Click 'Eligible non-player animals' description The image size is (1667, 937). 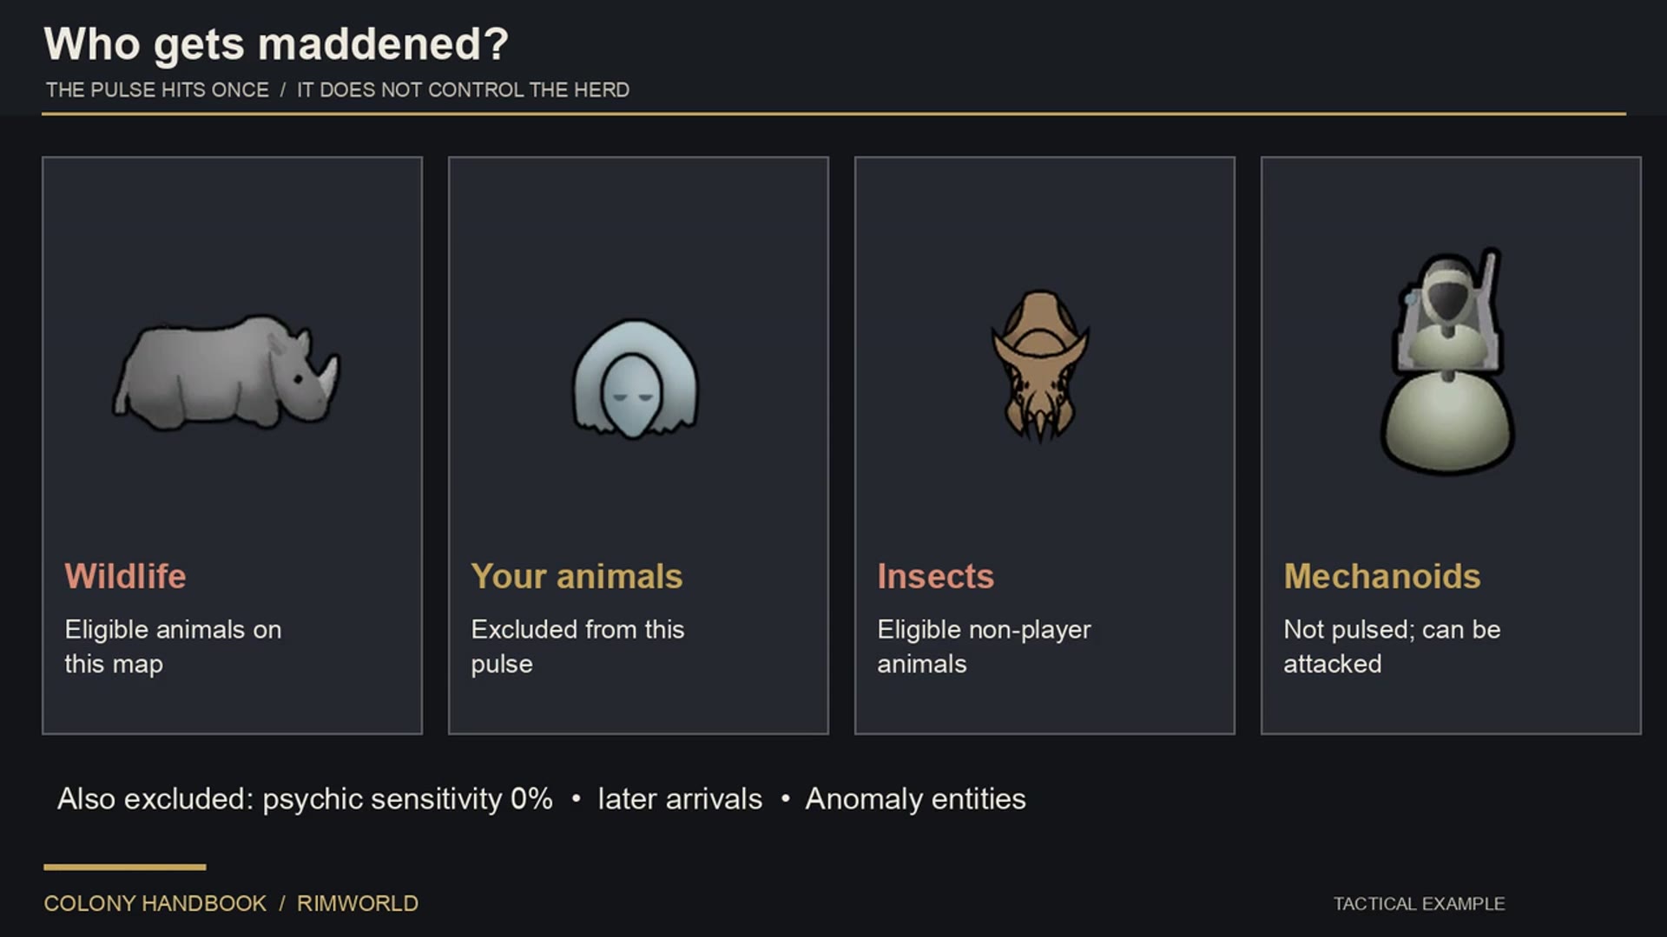[984, 646]
